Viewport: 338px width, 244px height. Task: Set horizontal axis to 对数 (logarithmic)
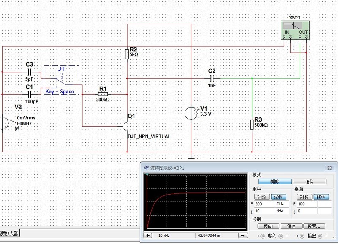[262, 197]
